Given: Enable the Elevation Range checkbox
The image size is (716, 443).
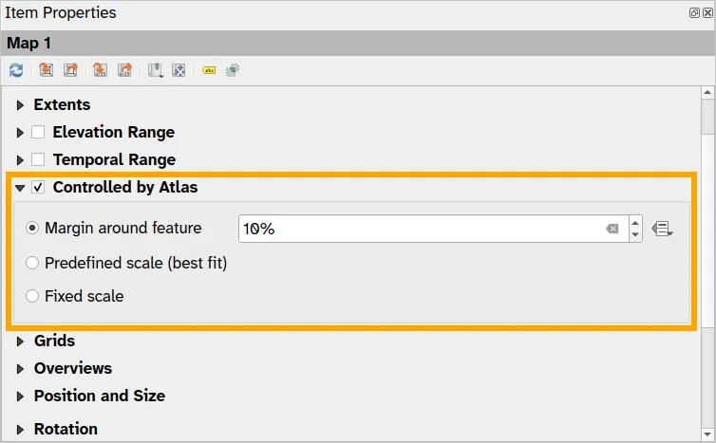Looking at the screenshot, I should (38, 132).
